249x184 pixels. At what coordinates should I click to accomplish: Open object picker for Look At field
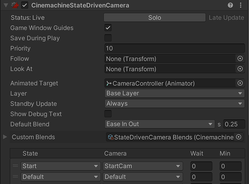240,69
